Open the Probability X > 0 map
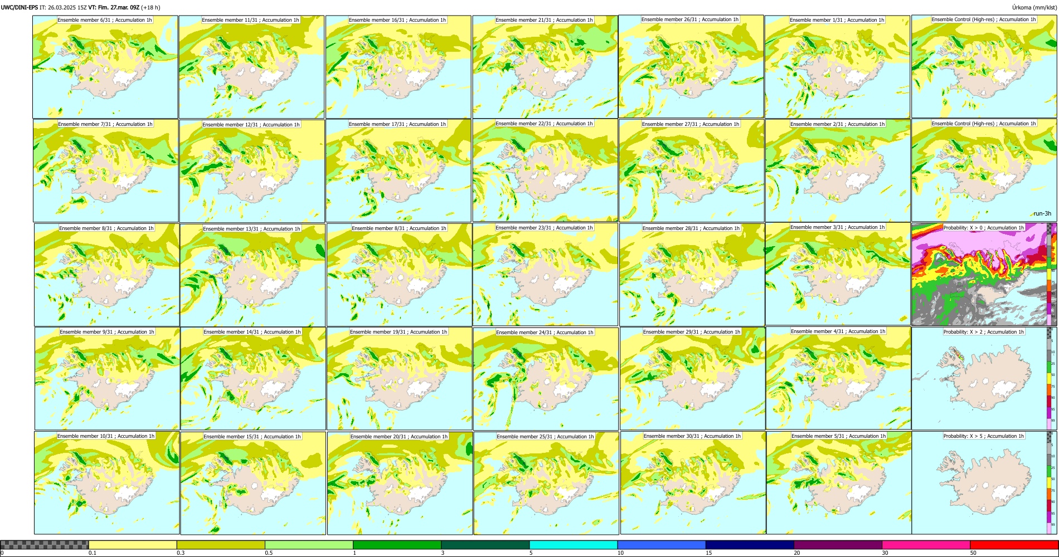Image resolution: width=1059 pixels, height=557 pixels. 984,274
